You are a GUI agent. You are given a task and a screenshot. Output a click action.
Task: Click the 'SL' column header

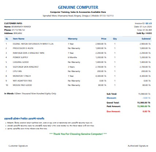point(7,39)
